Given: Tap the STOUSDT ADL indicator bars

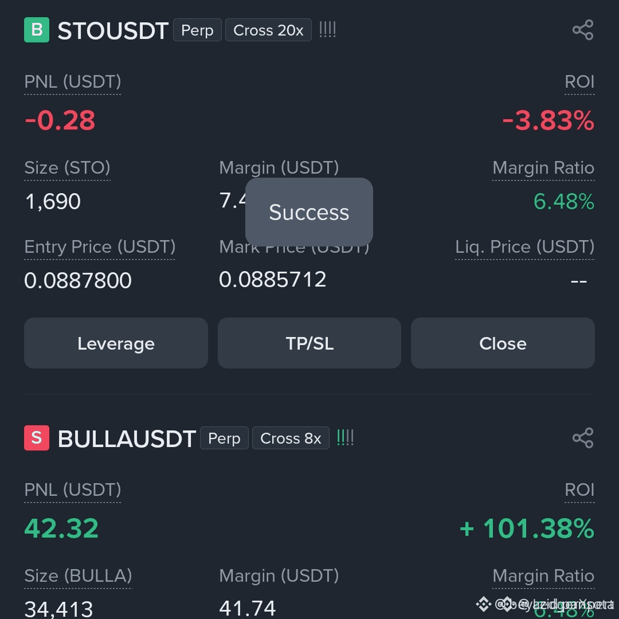Looking at the screenshot, I should 328,30.
